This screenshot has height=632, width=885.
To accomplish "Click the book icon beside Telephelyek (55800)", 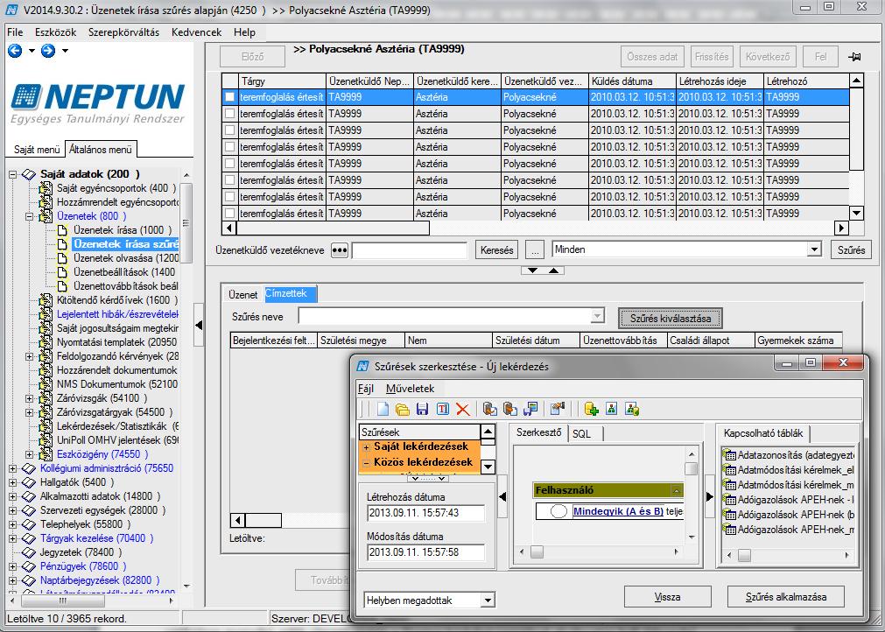I will 29,524.
